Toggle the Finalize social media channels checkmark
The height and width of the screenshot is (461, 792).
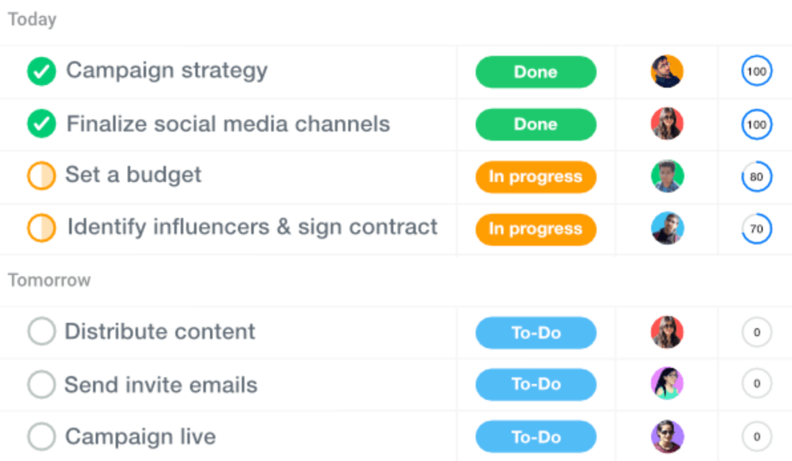41,123
